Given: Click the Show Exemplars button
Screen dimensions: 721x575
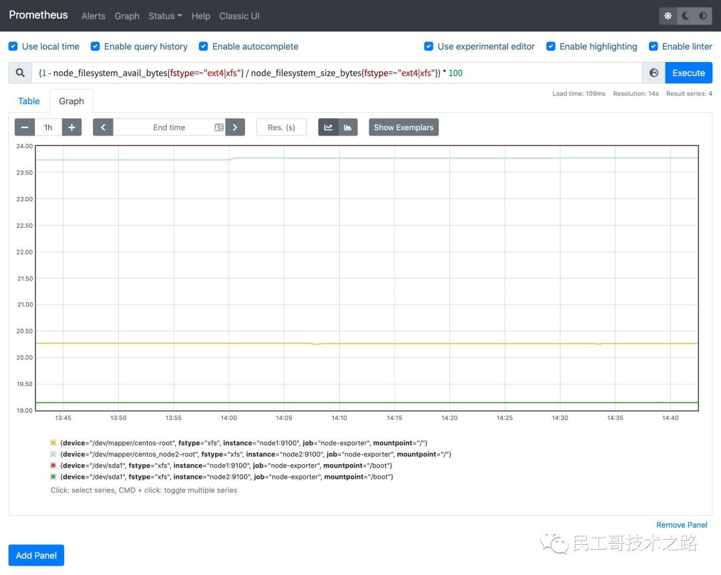Looking at the screenshot, I should coord(404,128).
